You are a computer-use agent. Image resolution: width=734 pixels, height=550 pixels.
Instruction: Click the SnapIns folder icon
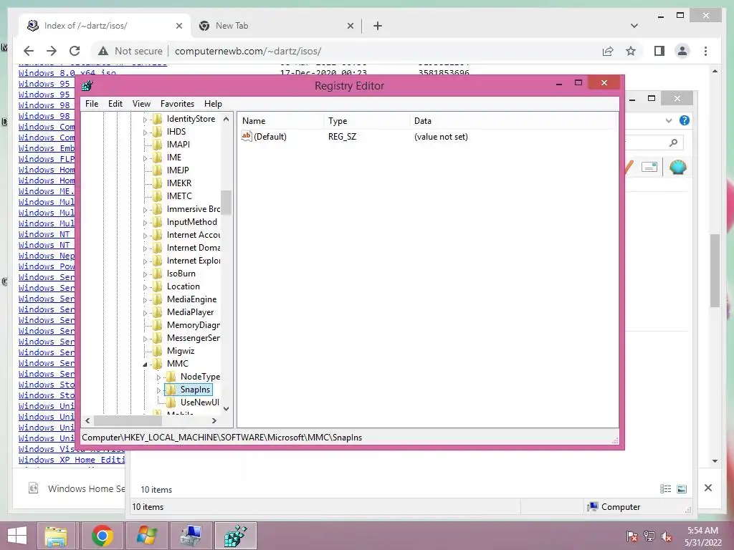point(171,390)
